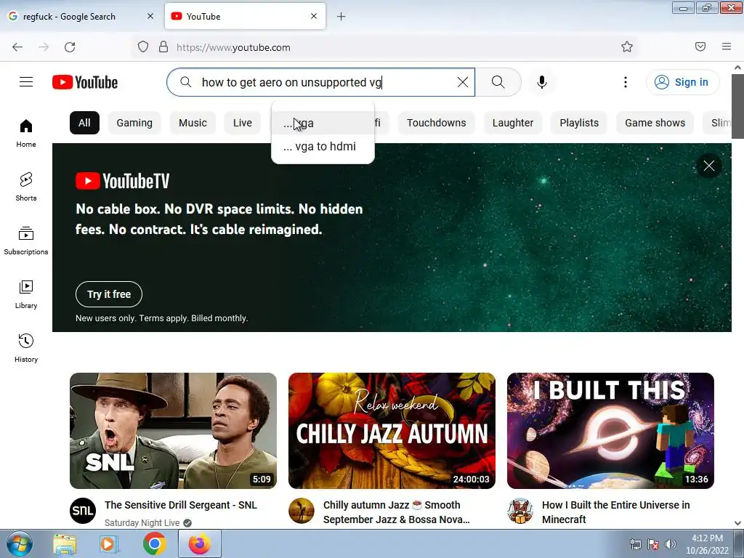
Task: Open the I Built This Minecraft thumbnail
Action: 610,431
